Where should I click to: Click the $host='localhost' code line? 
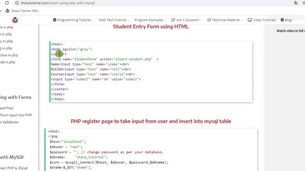68,142
